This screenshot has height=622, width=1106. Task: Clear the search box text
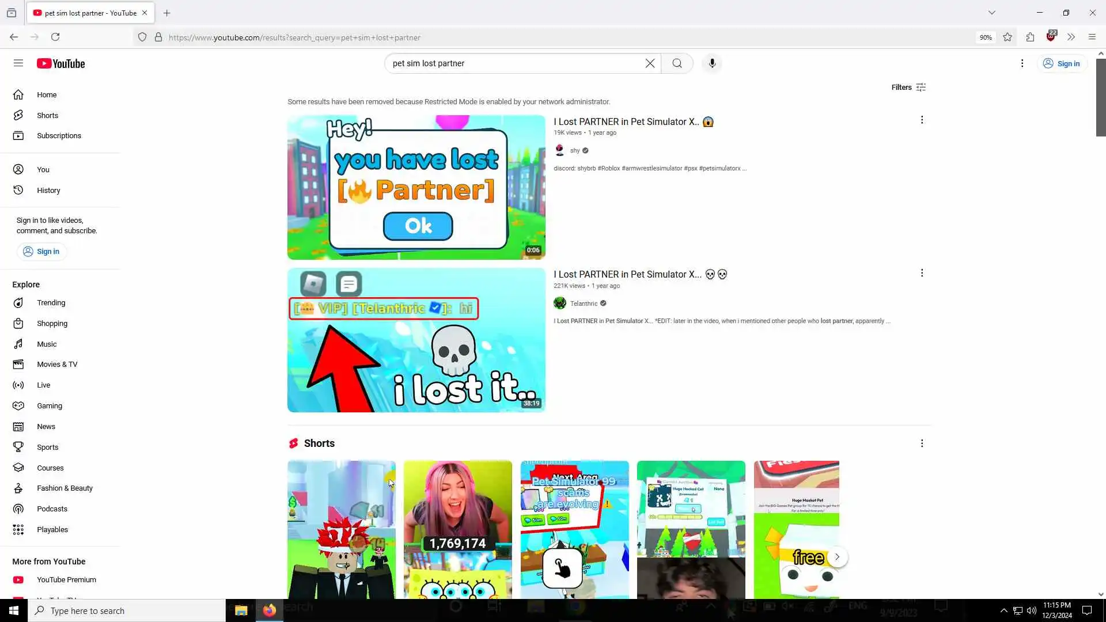(650, 63)
